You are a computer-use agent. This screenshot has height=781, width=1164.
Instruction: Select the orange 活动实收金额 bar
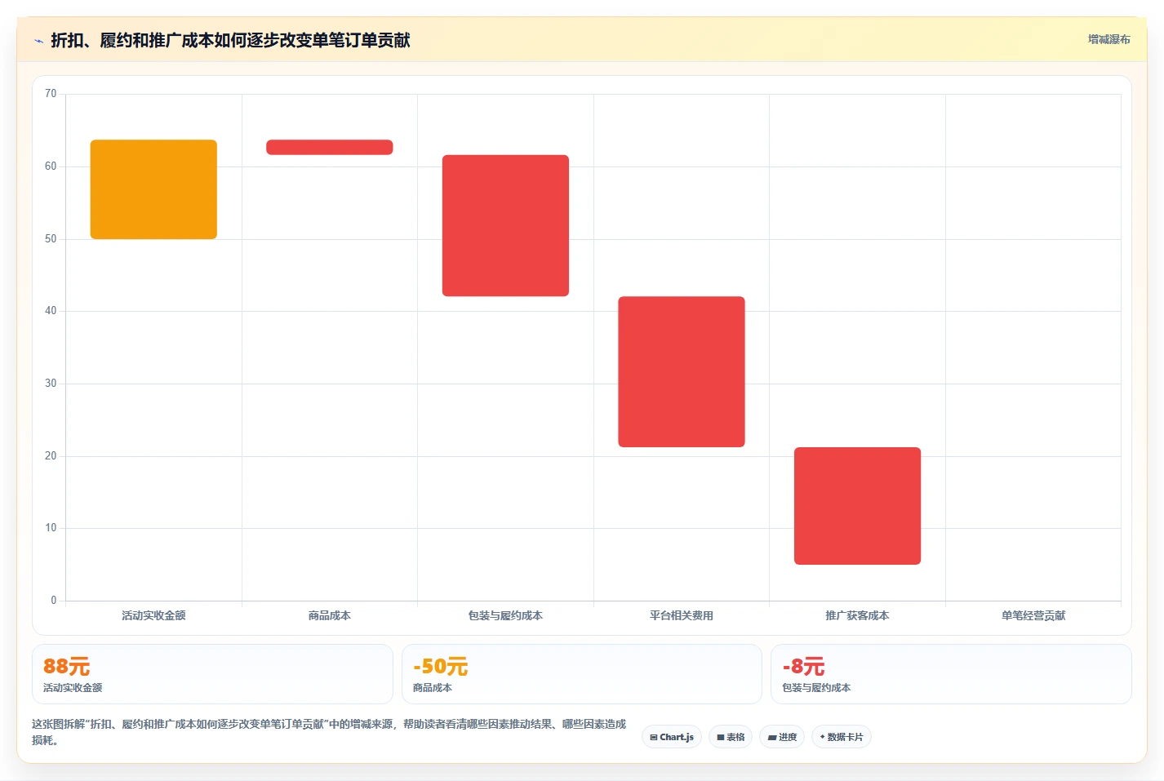153,189
